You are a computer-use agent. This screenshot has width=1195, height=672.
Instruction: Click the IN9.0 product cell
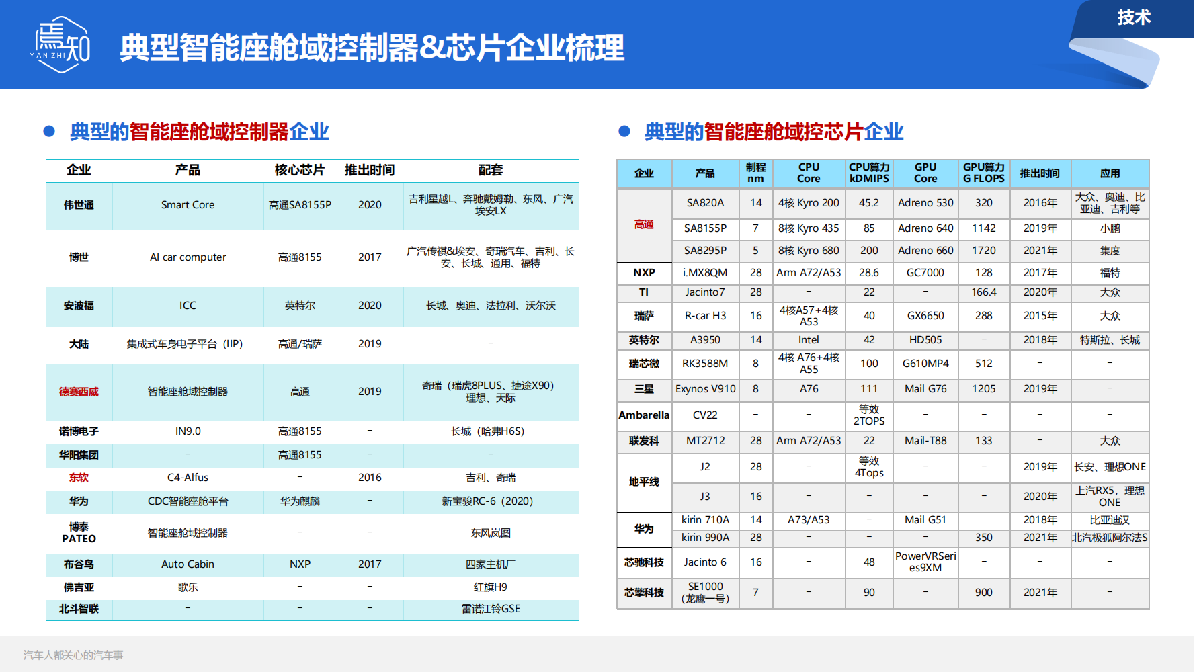click(x=188, y=431)
